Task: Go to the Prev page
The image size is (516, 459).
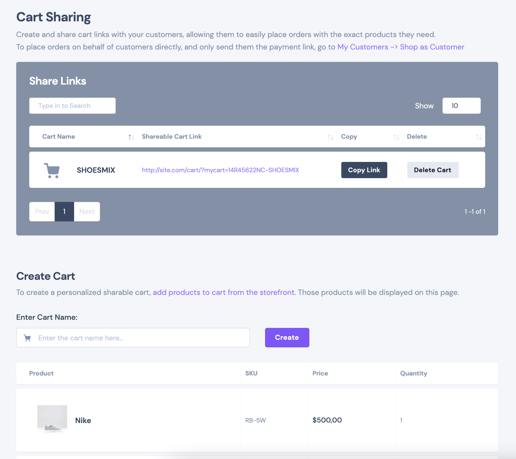Action: [42, 212]
